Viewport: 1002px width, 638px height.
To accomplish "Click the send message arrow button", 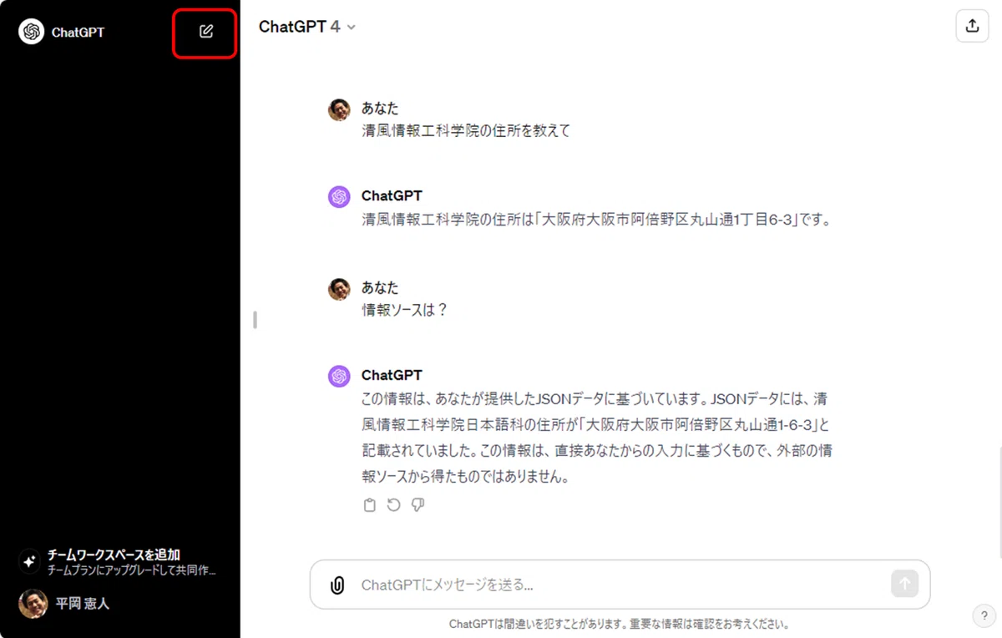I will (904, 584).
